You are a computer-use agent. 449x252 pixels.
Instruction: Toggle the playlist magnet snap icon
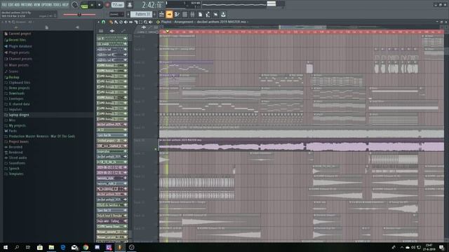pos(103,22)
